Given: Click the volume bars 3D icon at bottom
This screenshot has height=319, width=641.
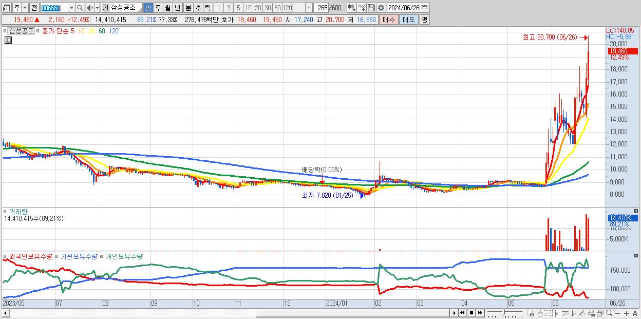Looking at the screenshot, I should coord(591,313).
